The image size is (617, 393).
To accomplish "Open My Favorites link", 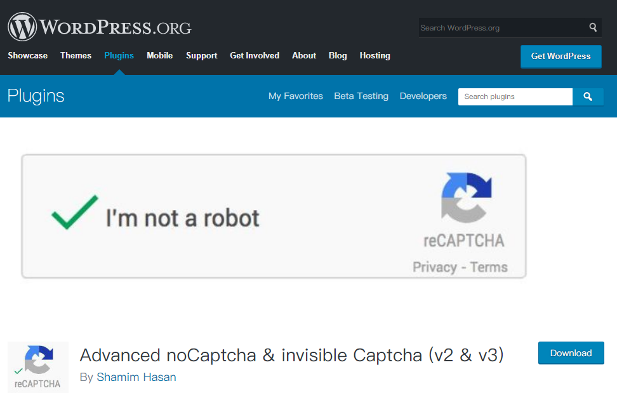I will pos(296,96).
